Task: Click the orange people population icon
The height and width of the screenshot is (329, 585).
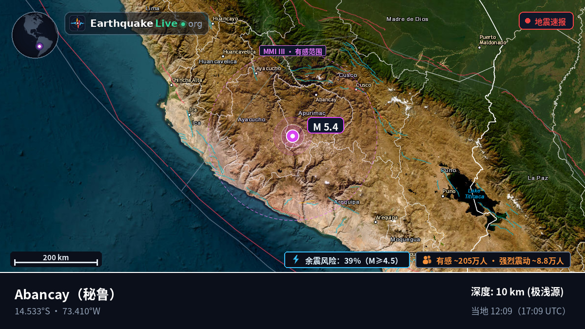Action: pos(427,260)
